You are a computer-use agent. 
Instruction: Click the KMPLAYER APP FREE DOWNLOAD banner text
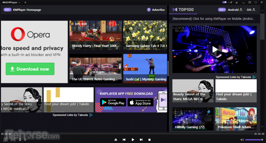click(126, 94)
